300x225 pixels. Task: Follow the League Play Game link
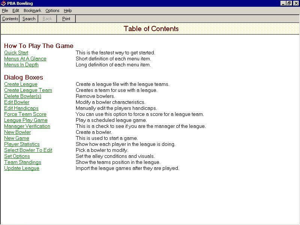[26, 120]
